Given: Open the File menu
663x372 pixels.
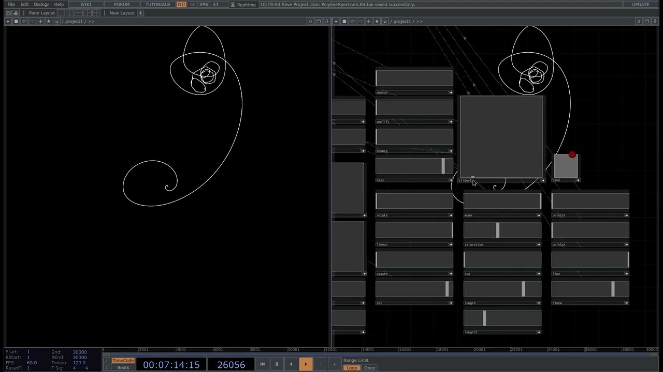Looking at the screenshot, I should pyautogui.click(x=11, y=4).
